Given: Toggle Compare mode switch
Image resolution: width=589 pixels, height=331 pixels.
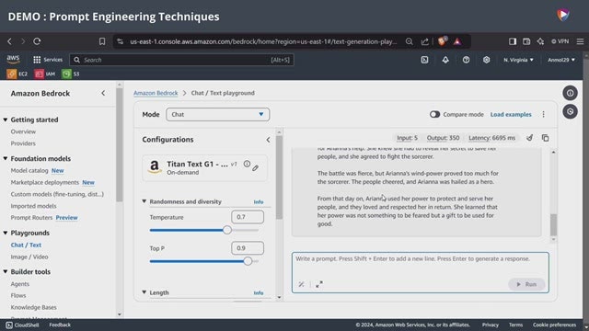Looking at the screenshot, I should coord(434,114).
